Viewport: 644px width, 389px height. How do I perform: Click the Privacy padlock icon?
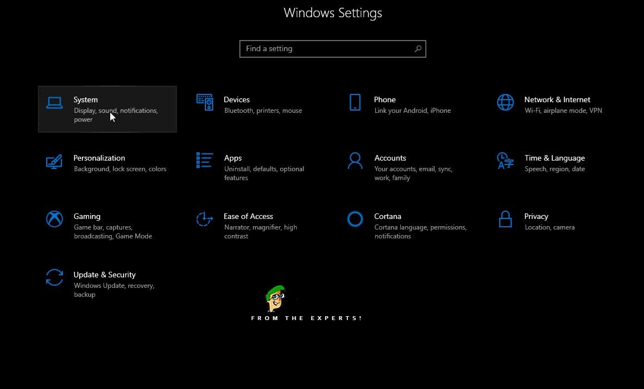[x=505, y=219]
